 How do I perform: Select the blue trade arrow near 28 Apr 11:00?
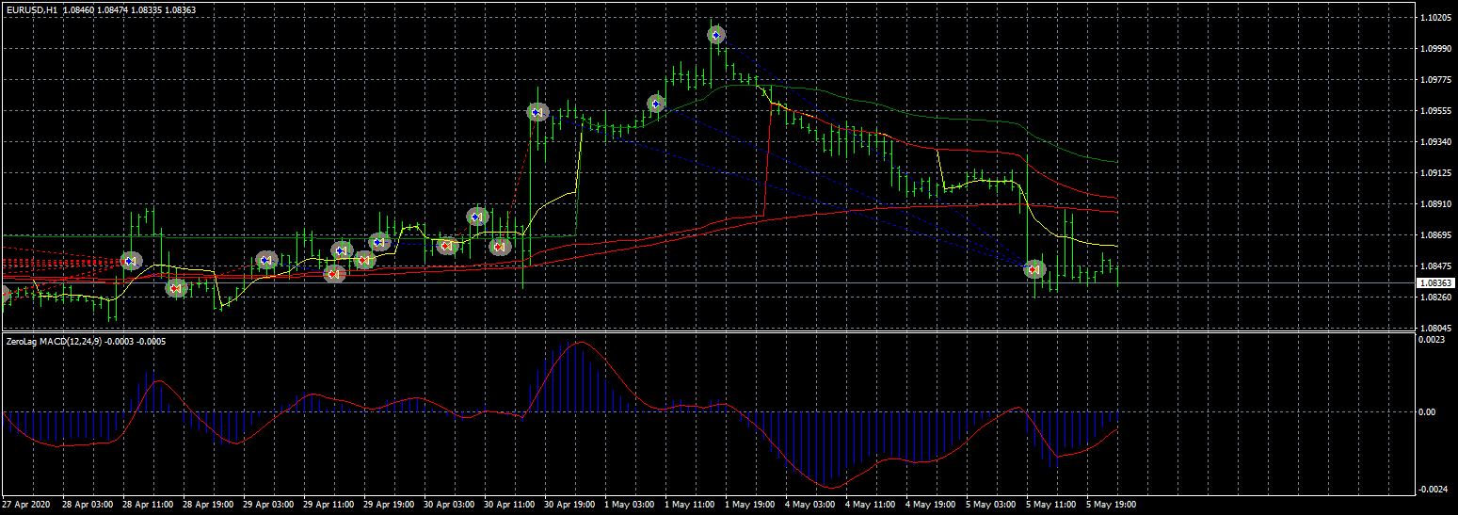[x=131, y=260]
